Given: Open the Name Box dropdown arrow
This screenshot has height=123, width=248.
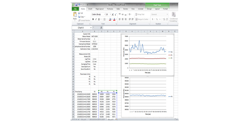Looking at the screenshot, I should 91,28.
